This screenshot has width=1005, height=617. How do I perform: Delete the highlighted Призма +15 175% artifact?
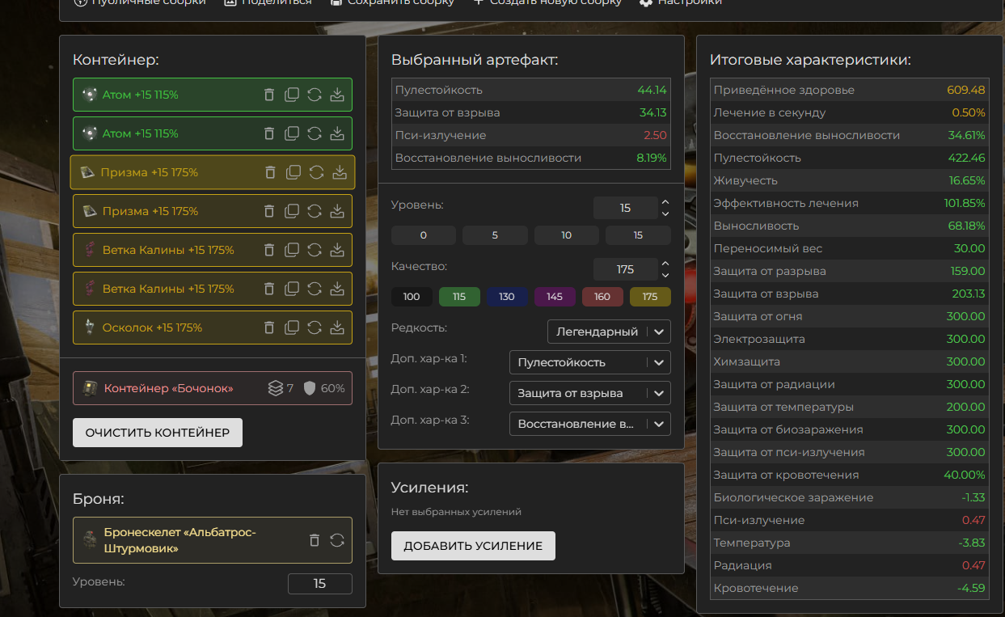click(271, 172)
